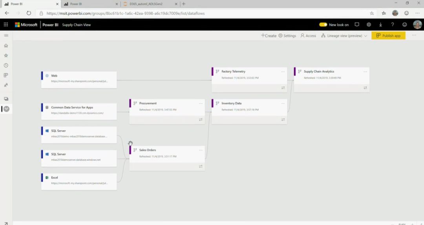424x225 pixels.
Task: Open workspace Settings
Action: (287, 36)
